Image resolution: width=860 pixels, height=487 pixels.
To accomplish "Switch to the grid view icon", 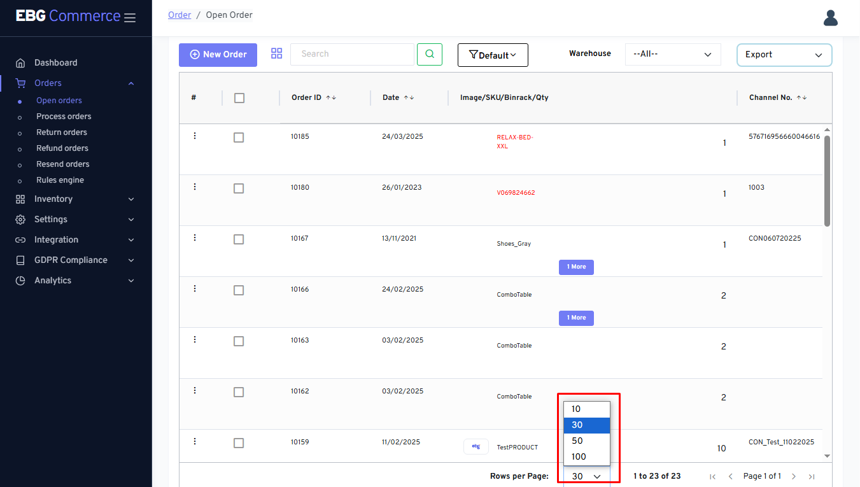I will pos(276,53).
